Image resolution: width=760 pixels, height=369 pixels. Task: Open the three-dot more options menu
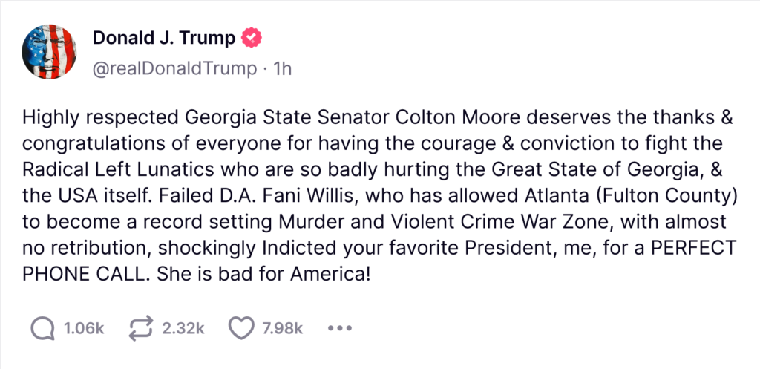[338, 328]
